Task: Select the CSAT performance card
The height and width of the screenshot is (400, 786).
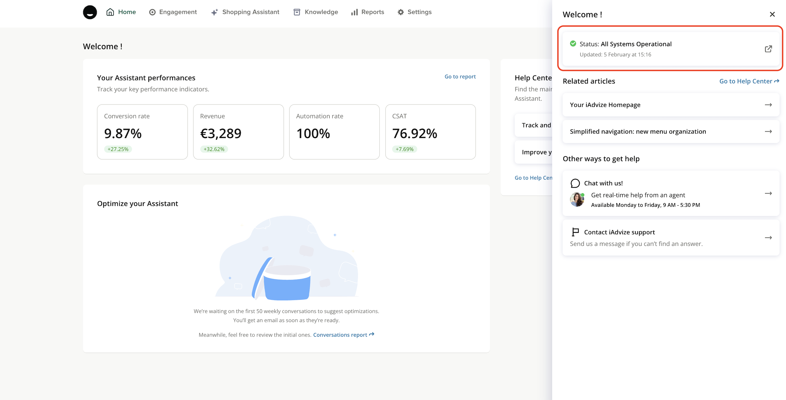Action: pyautogui.click(x=430, y=132)
